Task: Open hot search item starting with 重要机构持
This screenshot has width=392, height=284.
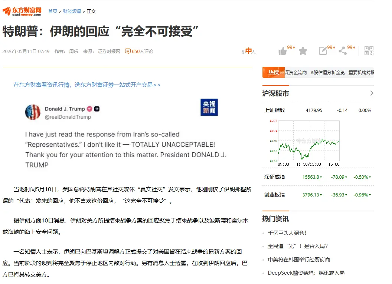Action: click(x=361, y=72)
